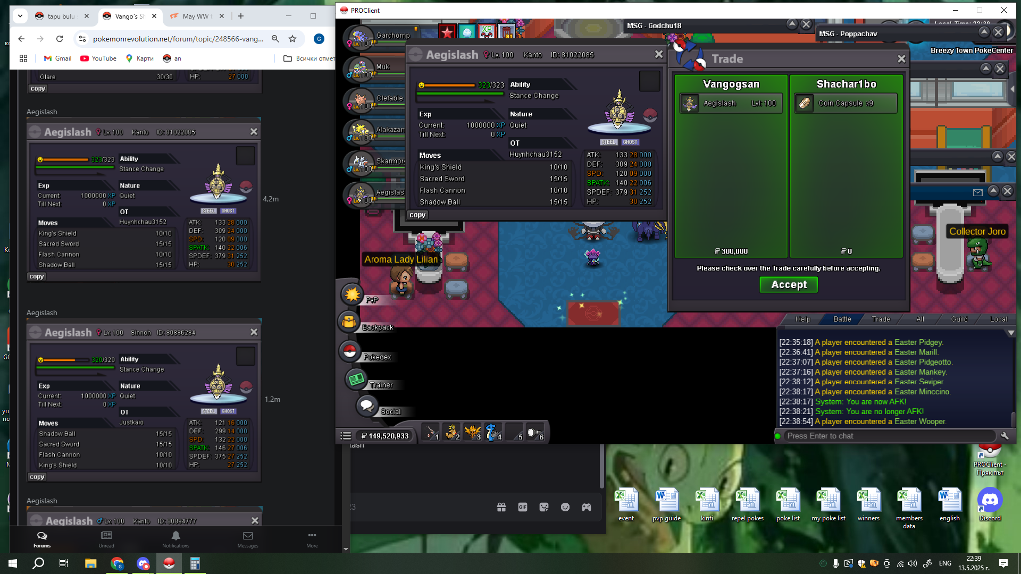Open Chrome tab search dropdown
Viewport: 1021px width, 574px height.
pyautogui.click(x=20, y=16)
